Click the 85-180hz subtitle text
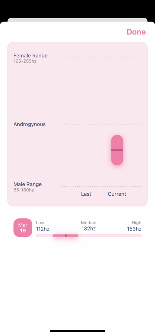Screen dimensions: 155x335 (x=24, y=190)
